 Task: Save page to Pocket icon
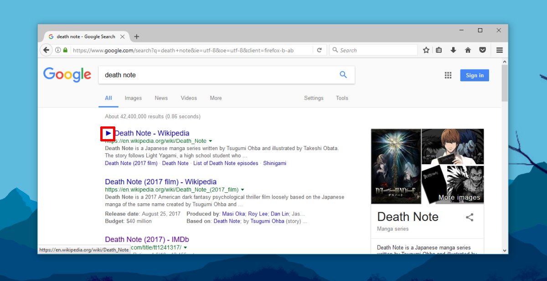tap(482, 50)
